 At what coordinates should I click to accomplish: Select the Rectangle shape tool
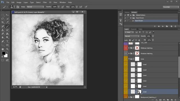pyautogui.click(x=7, y=45)
